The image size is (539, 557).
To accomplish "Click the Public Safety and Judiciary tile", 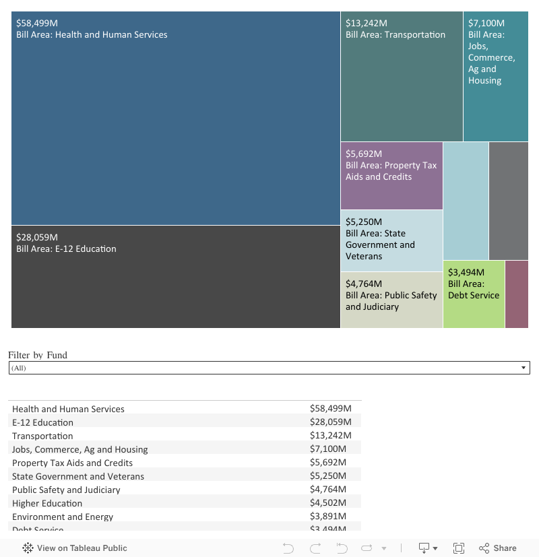I will click(x=391, y=300).
